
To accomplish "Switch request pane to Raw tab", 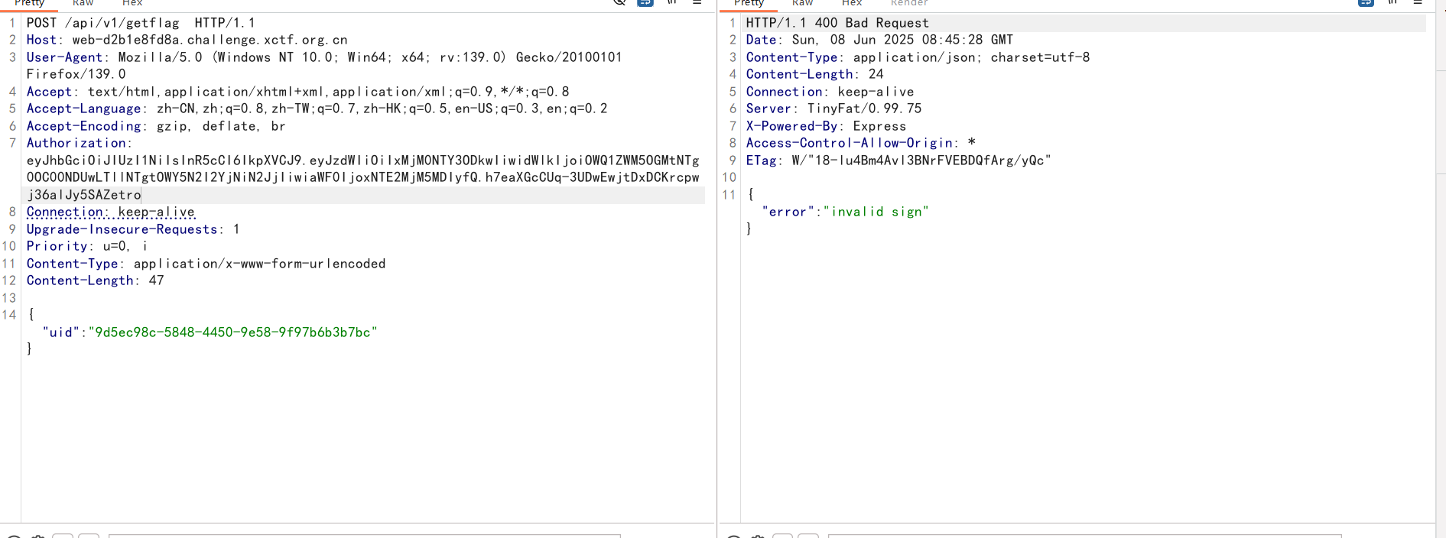I will coord(83,3).
